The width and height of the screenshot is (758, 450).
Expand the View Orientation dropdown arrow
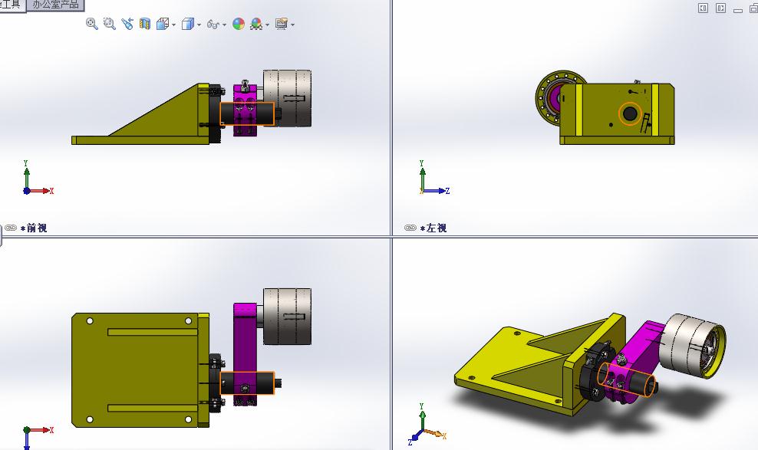[x=173, y=25]
